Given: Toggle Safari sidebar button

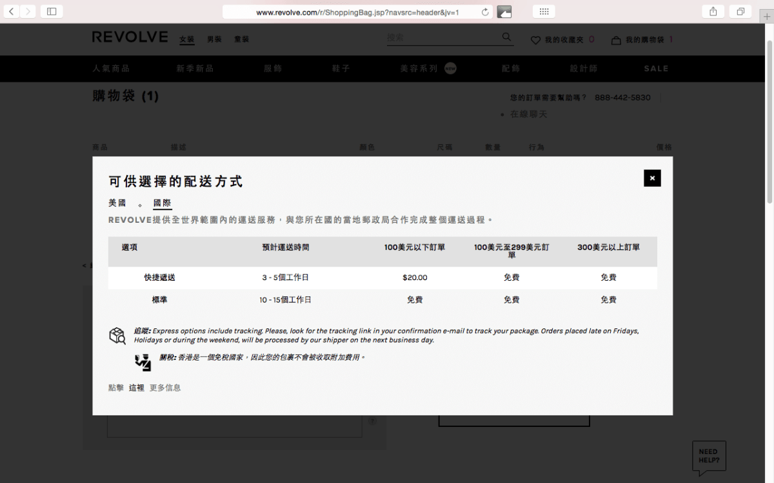Looking at the screenshot, I should (x=52, y=12).
